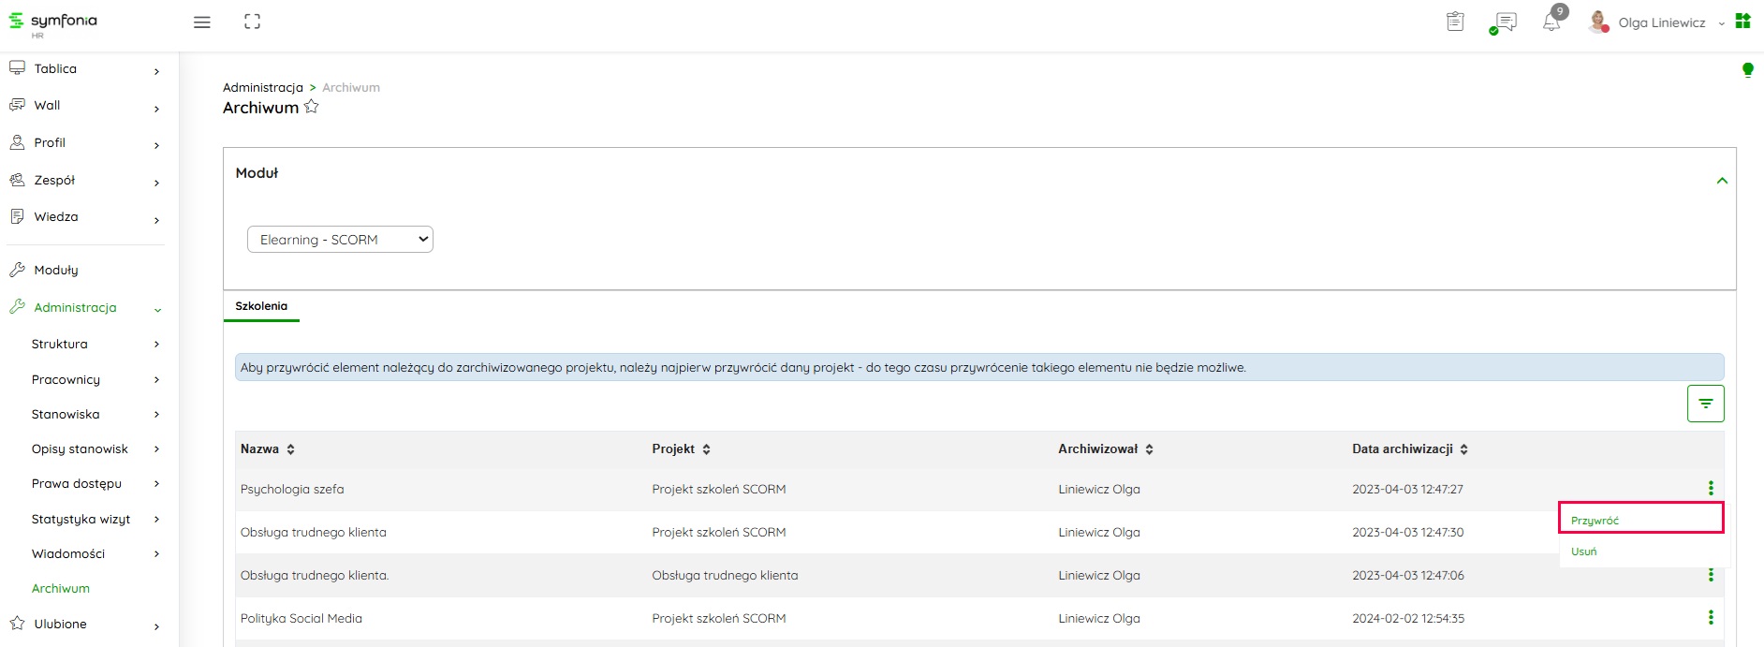Open the clipboard tasks icon
The height and width of the screenshot is (647, 1764).
click(x=1454, y=22)
